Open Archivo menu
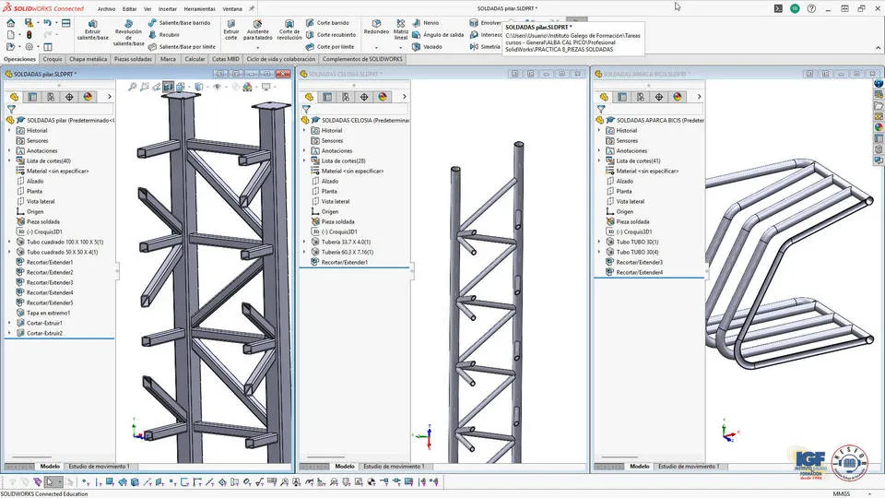This screenshot has width=885, height=498. [x=106, y=9]
